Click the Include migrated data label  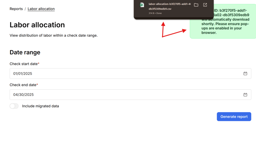(x=41, y=106)
